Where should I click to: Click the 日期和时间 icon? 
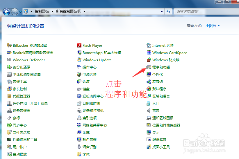click(x=79, y=104)
